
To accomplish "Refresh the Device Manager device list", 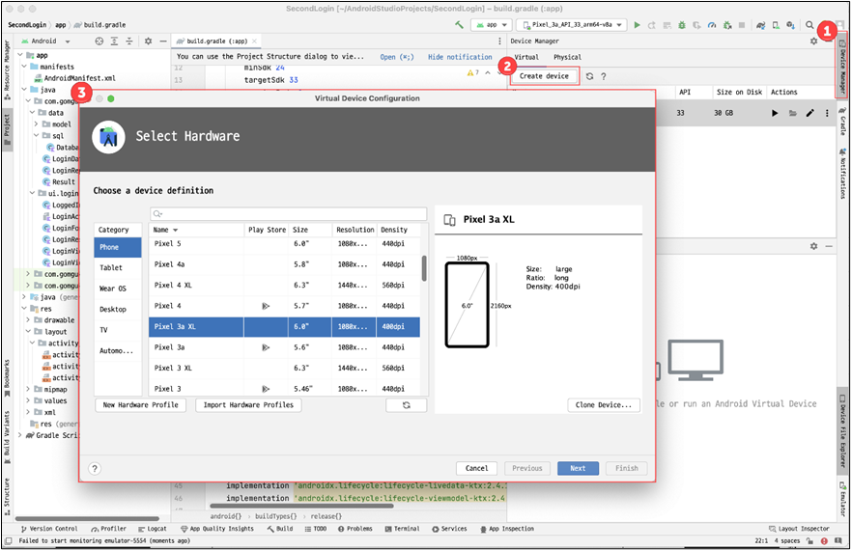I will tap(589, 76).
